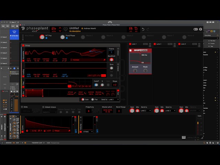This screenshot has width=220, height=165.
Task: Click the filter Slope x2 value
Action: 115,85
